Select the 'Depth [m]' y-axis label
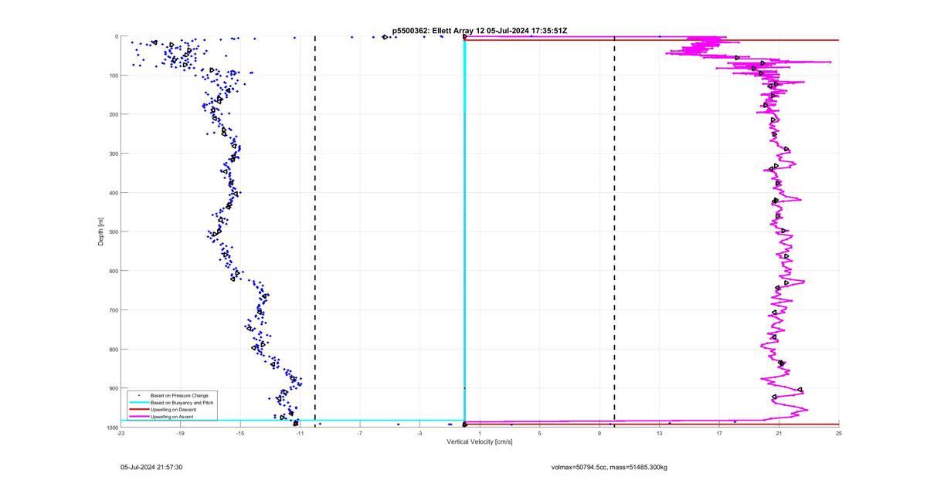Image resolution: width=927 pixels, height=480 pixels. click(x=100, y=232)
